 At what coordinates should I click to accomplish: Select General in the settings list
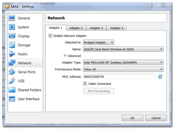pyautogui.click(x=25, y=18)
